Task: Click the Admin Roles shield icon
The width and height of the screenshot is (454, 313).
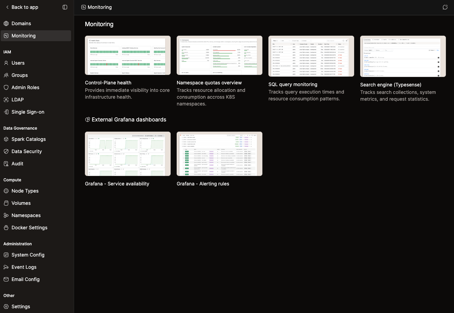Action: tap(6, 87)
